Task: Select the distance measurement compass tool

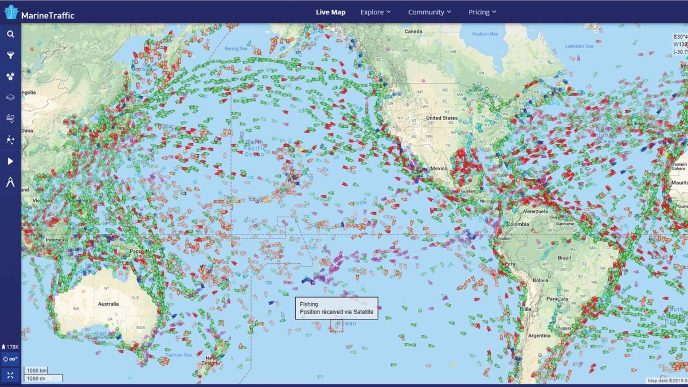Action: coord(10,182)
